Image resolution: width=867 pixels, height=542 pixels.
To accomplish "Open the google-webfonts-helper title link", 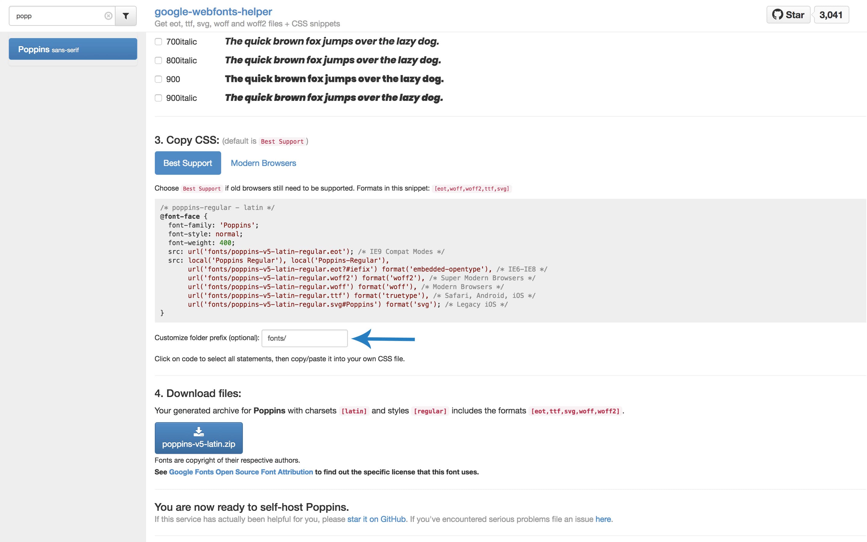I will [213, 11].
